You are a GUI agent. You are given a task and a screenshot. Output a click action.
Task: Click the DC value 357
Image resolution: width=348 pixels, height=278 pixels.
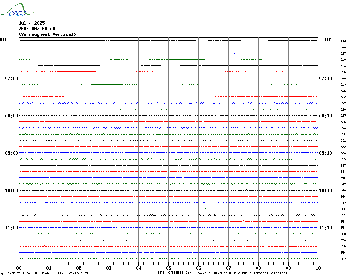click(343, 259)
